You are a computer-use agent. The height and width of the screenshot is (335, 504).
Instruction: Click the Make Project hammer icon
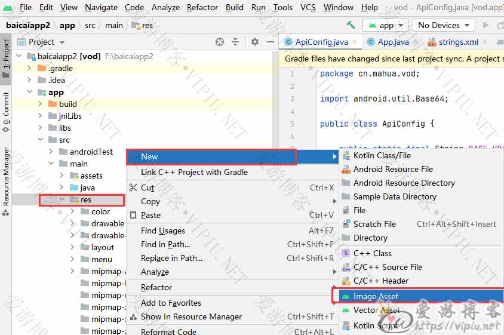tap(351, 24)
